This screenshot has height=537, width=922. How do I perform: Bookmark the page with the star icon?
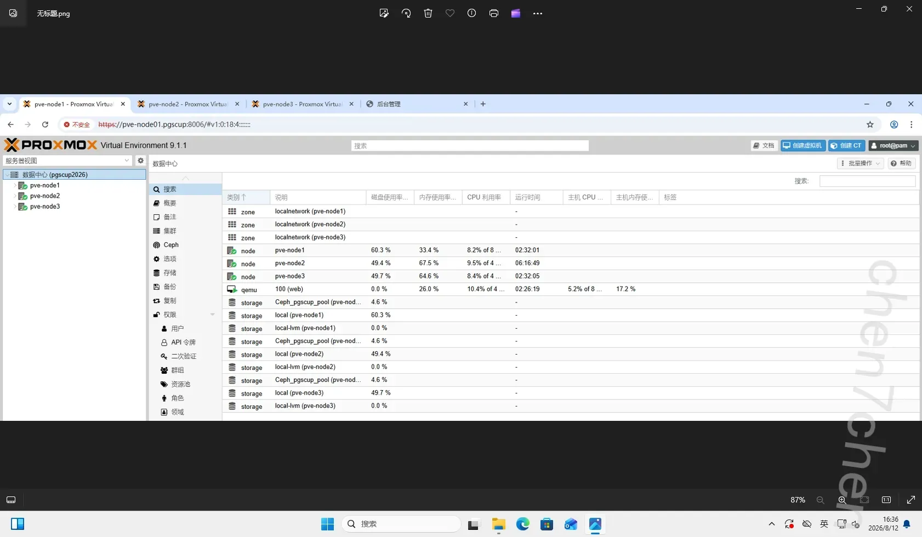click(870, 124)
